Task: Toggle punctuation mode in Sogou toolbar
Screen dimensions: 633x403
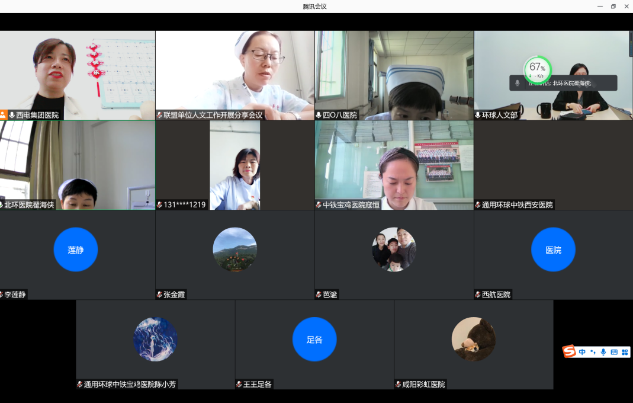Action: click(593, 352)
